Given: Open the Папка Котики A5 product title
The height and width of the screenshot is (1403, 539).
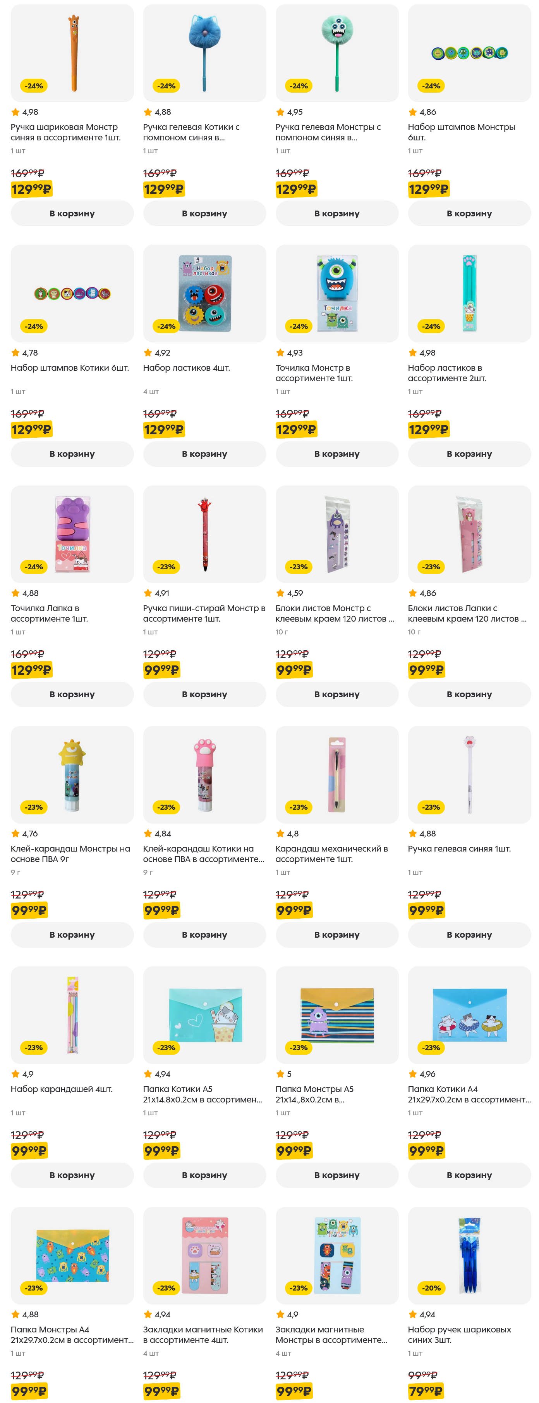Looking at the screenshot, I should click(203, 1094).
